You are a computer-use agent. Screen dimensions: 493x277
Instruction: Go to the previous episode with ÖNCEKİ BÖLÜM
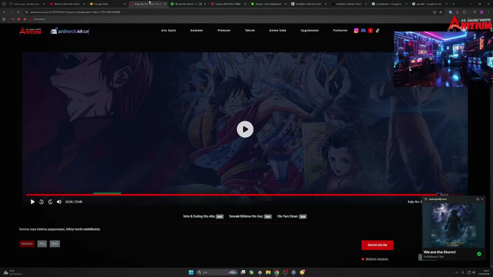click(377, 245)
